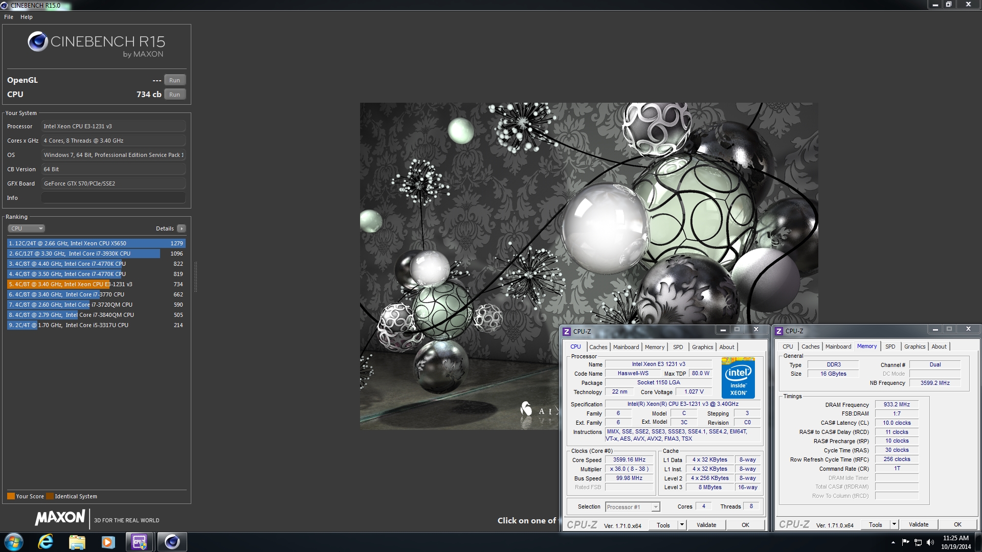The image size is (982, 552).
Task: Click Validate in right CPU-Z window
Action: pos(919,524)
